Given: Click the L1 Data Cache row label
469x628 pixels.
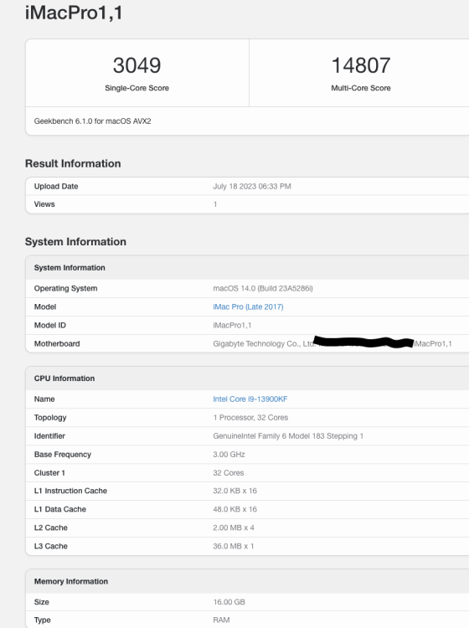Looking at the screenshot, I should [x=60, y=509].
